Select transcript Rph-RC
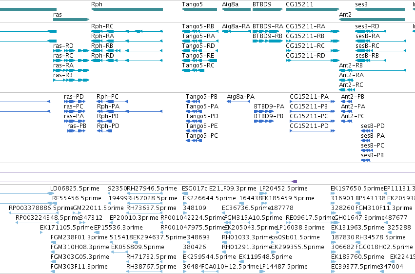This screenshot has height=274, width=415. click(102, 26)
